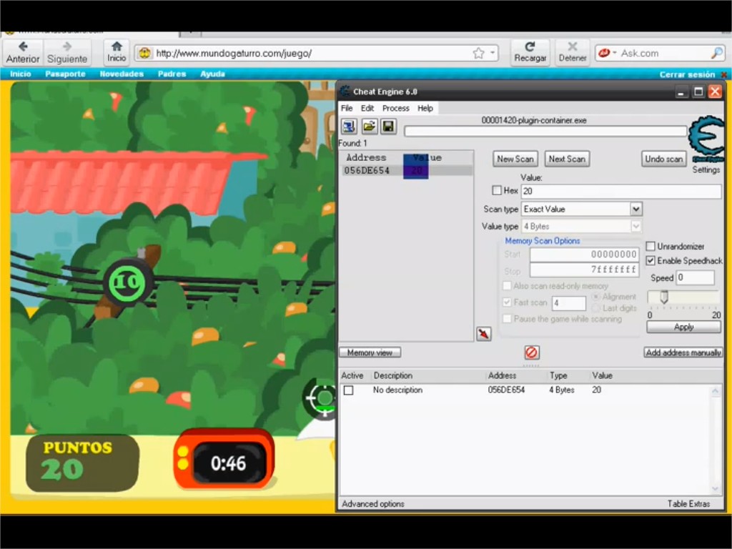Open the bookmark star dropdown arrow

(493, 53)
